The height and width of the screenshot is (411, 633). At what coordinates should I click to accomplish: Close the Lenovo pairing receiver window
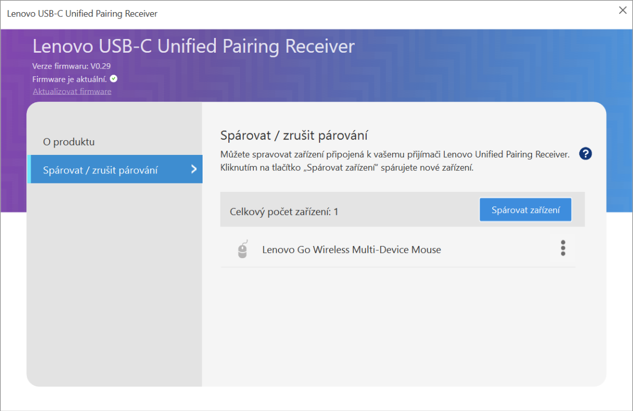coord(622,11)
